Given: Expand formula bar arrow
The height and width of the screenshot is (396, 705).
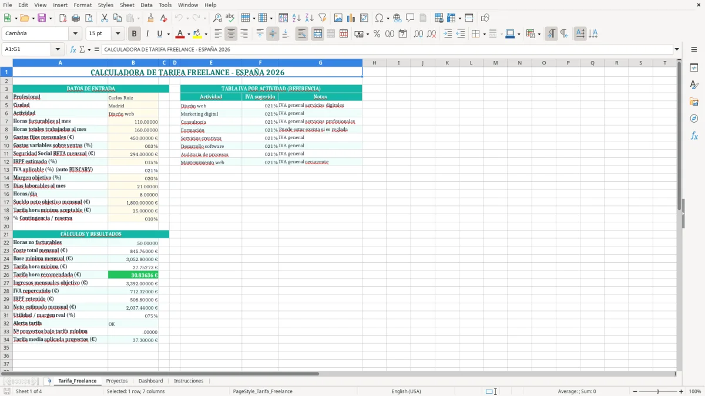Looking at the screenshot, I should point(677,49).
